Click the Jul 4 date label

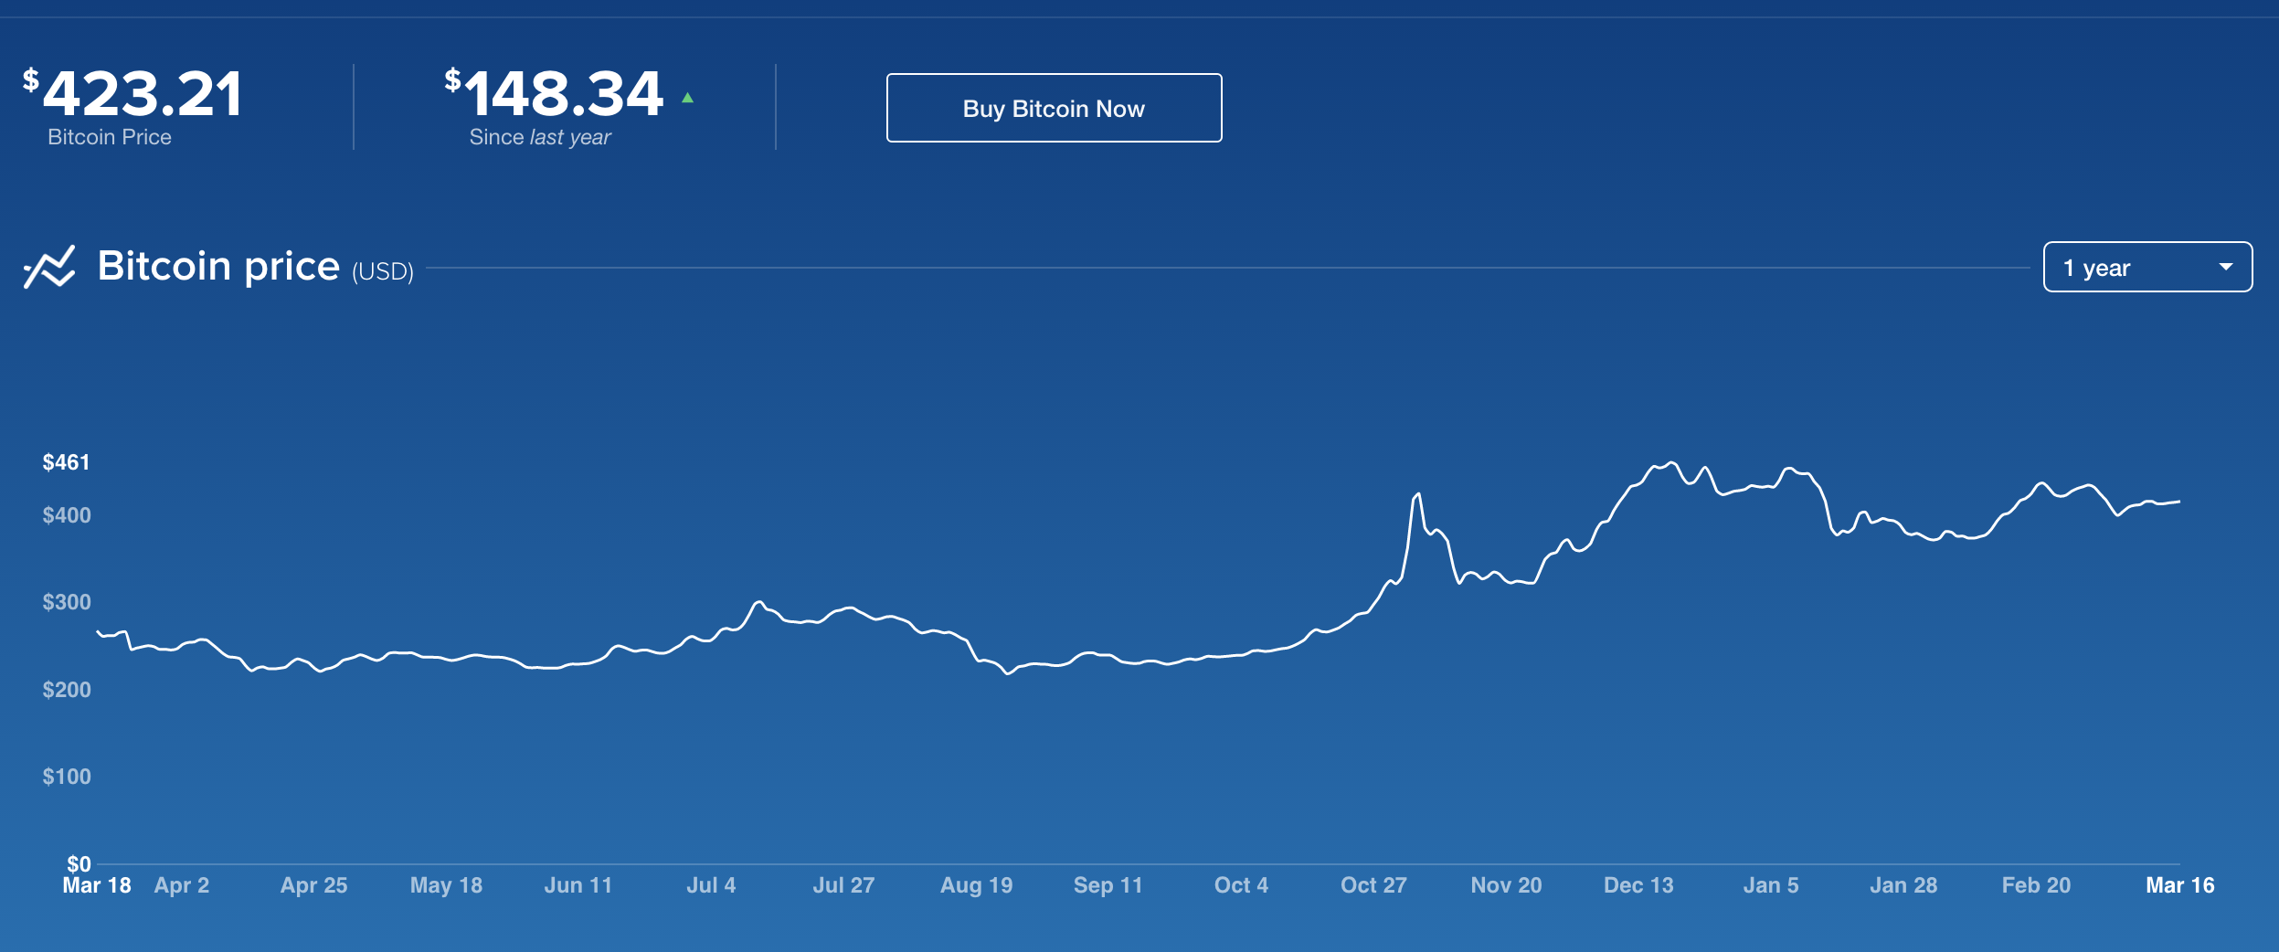point(711,885)
